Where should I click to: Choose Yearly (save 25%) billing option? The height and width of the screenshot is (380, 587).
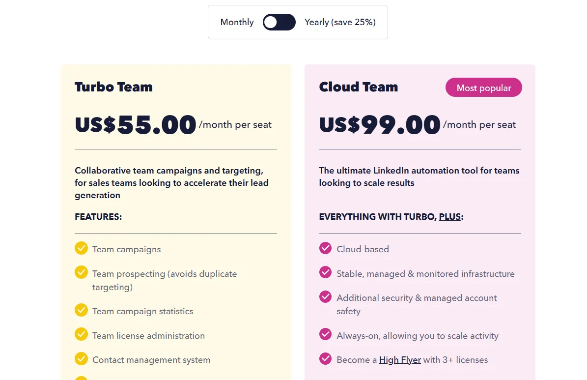coord(340,22)
